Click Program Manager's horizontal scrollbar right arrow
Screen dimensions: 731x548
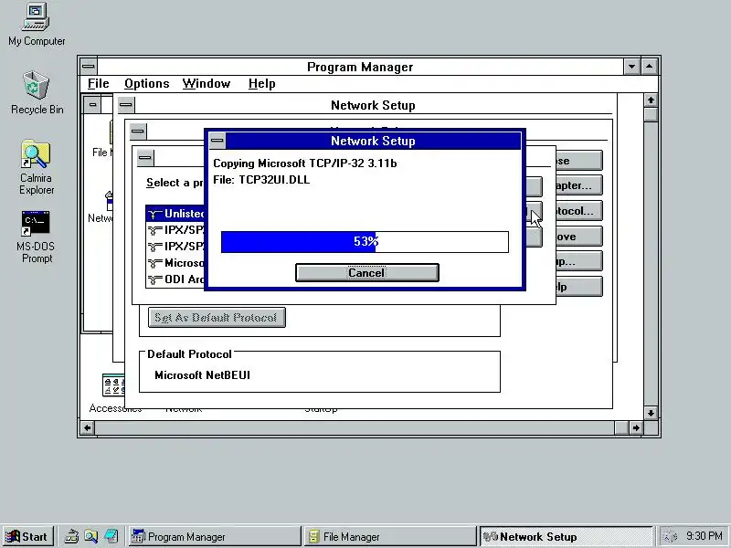[x=636, y=427]
